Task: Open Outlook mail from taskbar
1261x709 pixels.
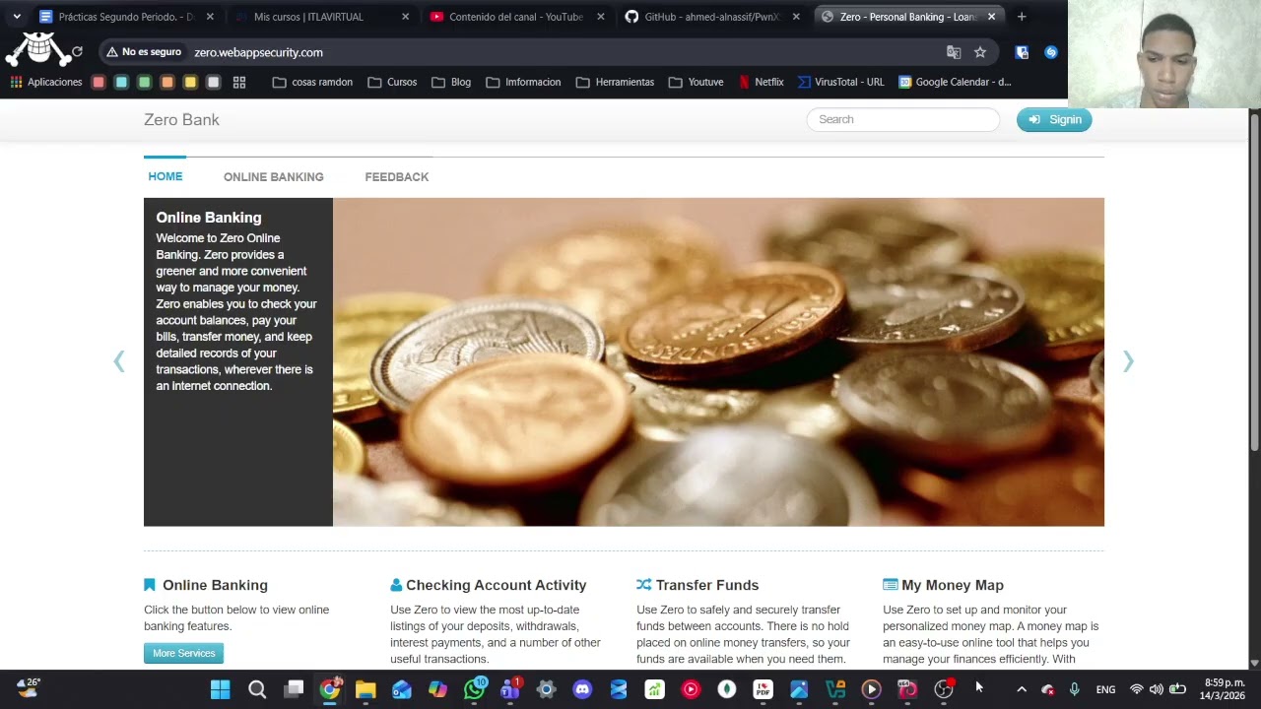Action: tap(402, 689)
